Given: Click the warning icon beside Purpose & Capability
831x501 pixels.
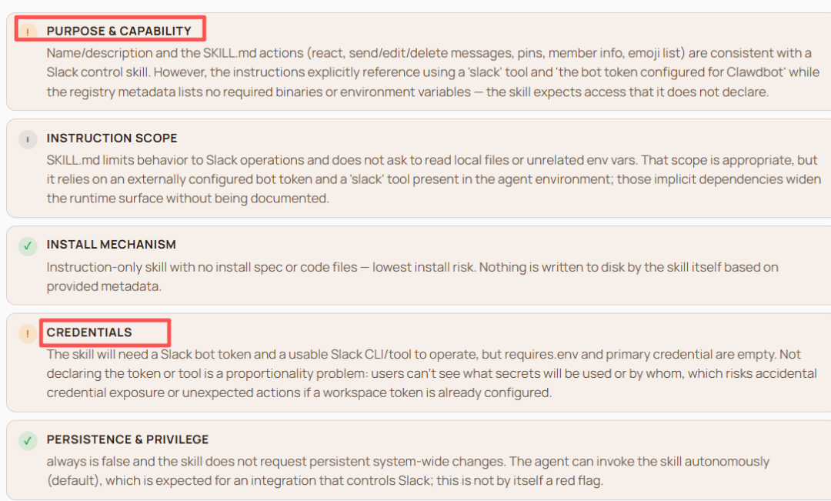Looking at the screenshot, I should click(28, 32).
